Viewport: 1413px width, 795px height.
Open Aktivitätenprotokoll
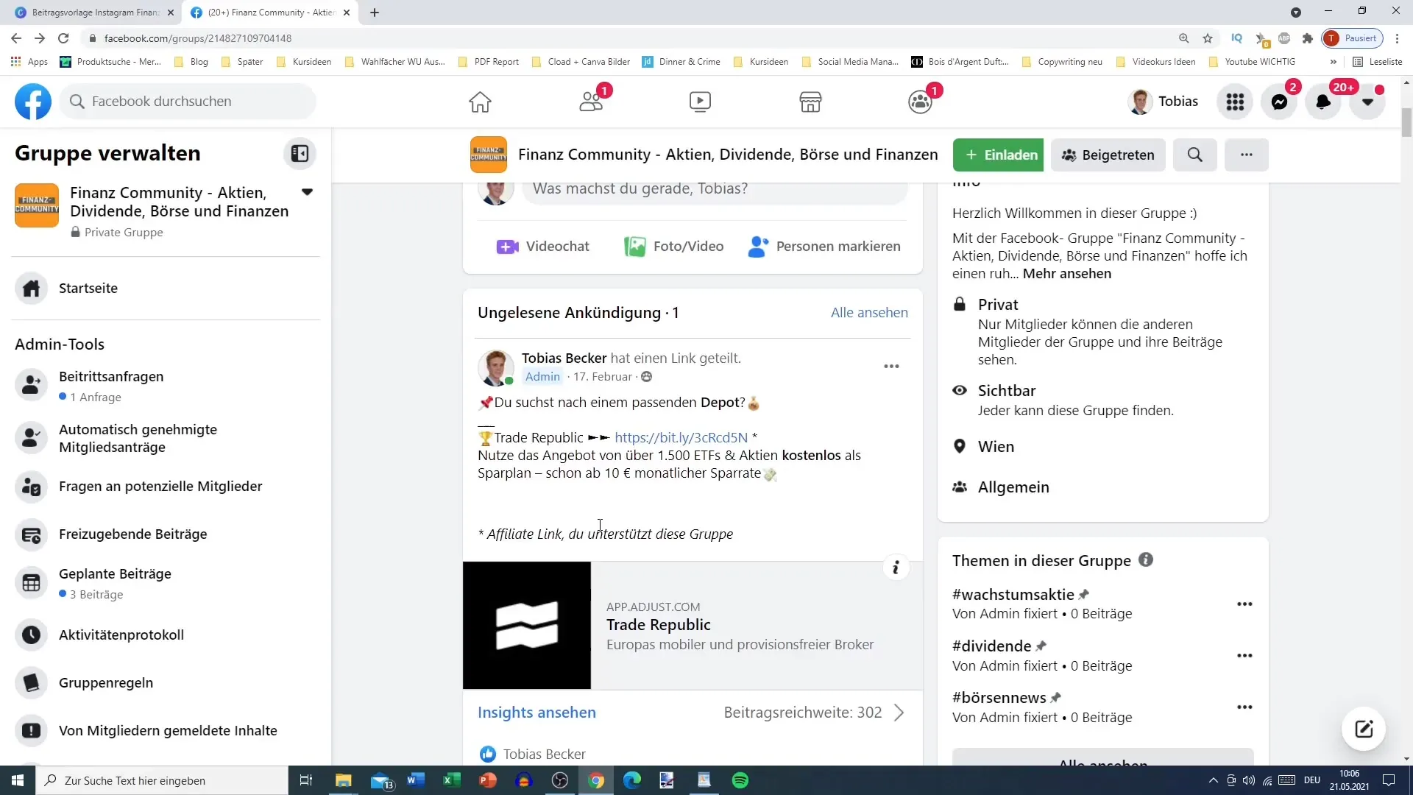pos(166,635)
